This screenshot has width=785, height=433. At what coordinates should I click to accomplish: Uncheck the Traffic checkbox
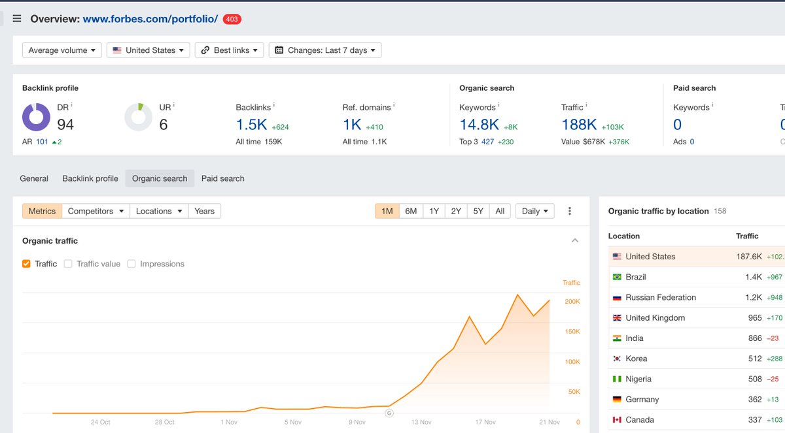point(27,263)
